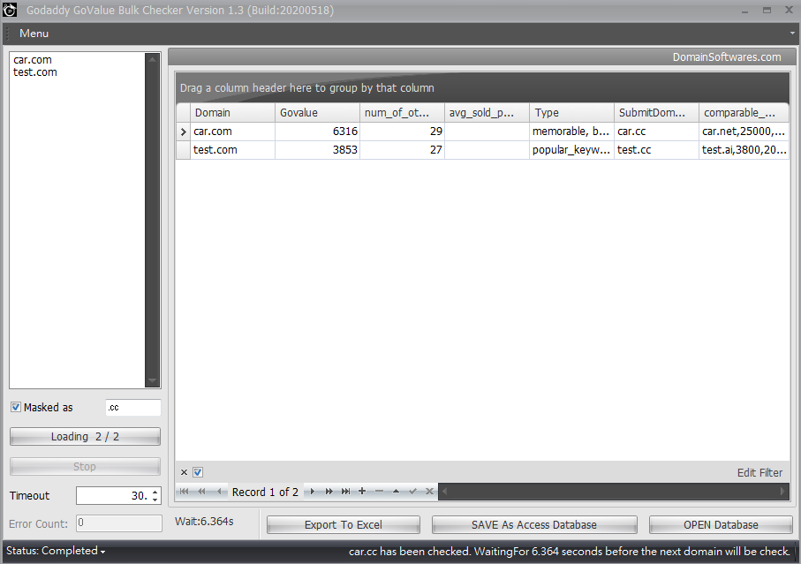Sort by the Govalue column header
Screen dimensions: 801x564
[317, 113]
